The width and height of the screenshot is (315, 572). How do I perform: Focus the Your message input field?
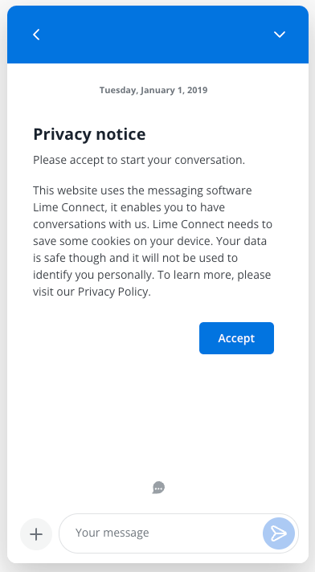click(162, 533)
